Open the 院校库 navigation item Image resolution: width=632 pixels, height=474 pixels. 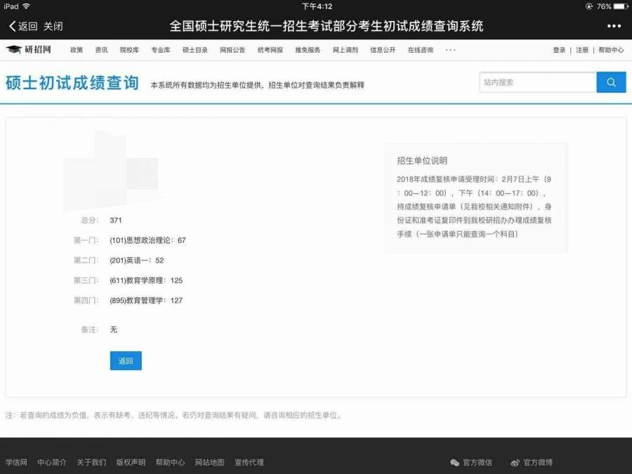click(129, 50)
